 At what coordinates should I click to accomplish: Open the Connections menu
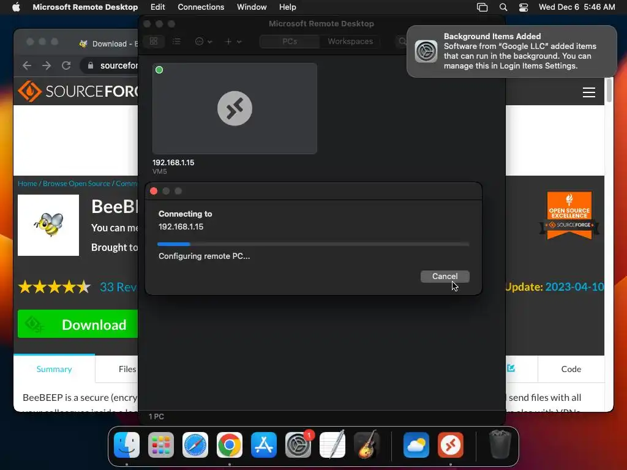[x=201, y=7]
